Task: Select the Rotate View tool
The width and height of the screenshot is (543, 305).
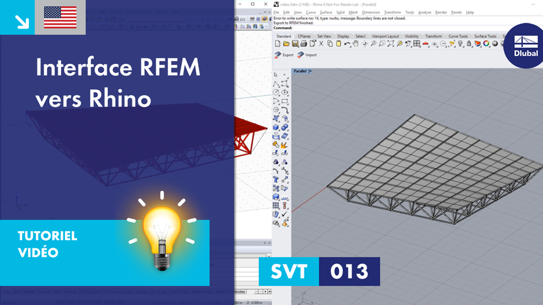Action: pyautogui.click(x=365, y=44)
